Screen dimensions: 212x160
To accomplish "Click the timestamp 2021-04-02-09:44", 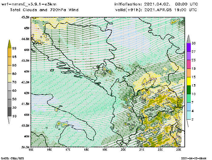I will click(194, 158).
